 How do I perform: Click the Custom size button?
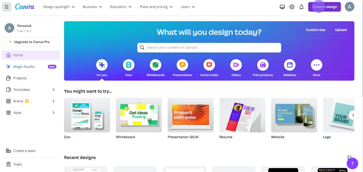coord(316,30)
